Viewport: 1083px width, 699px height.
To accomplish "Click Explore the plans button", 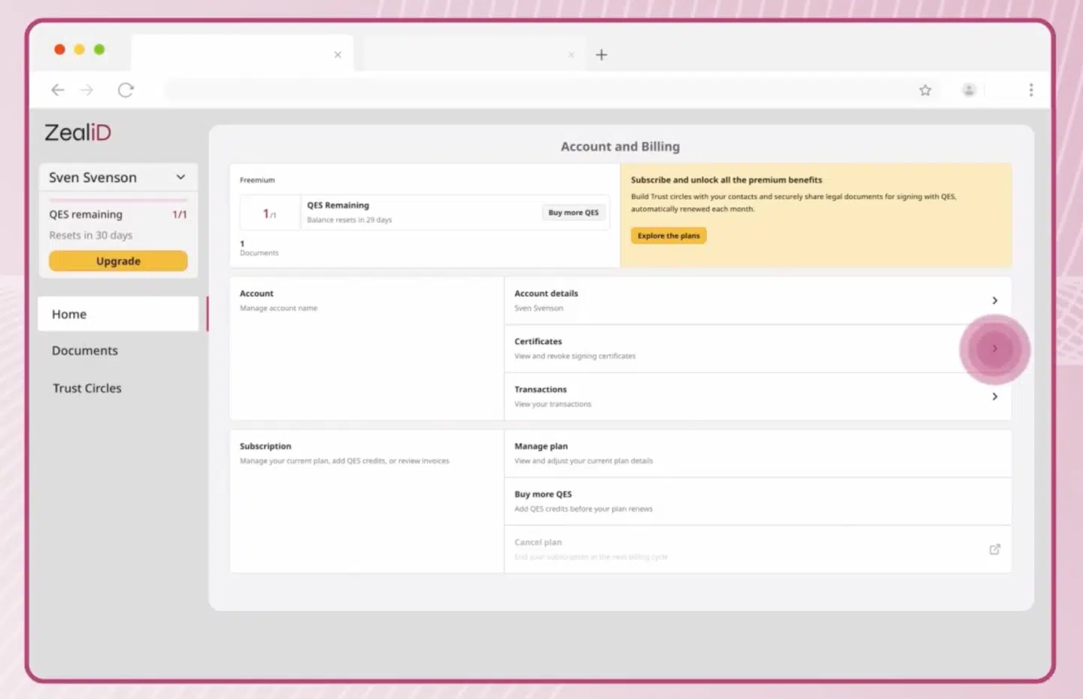I will click(669, 236).
